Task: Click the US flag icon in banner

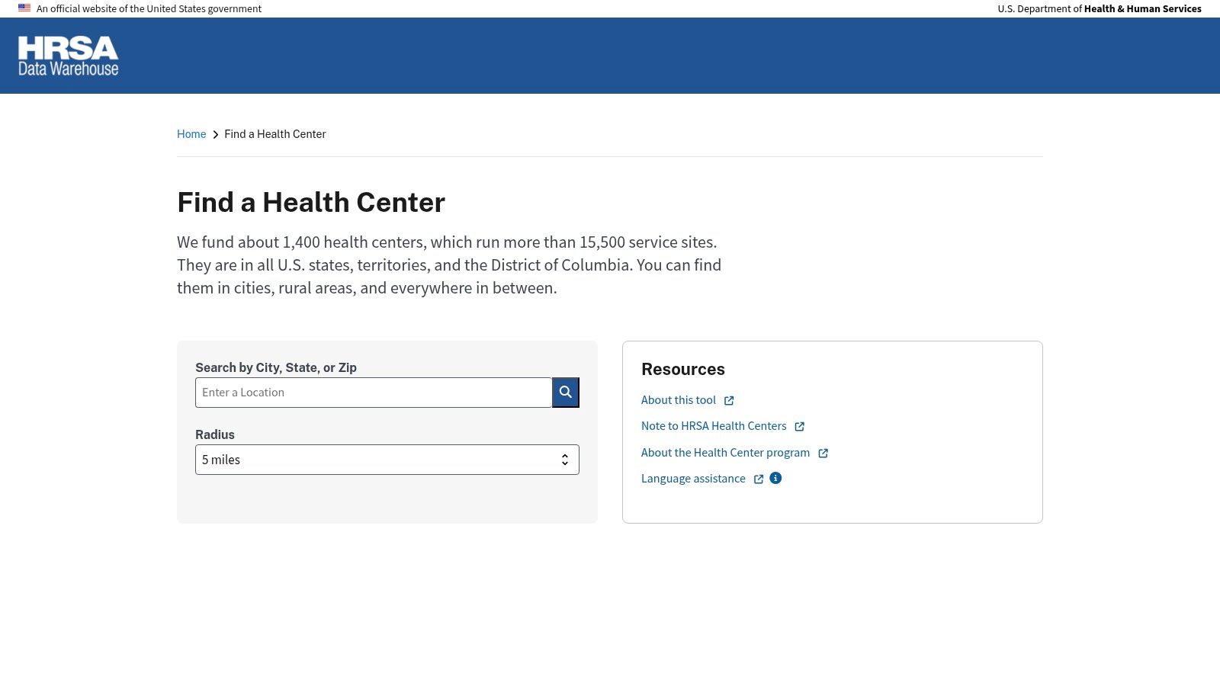Action: click(x=24, y=8)
